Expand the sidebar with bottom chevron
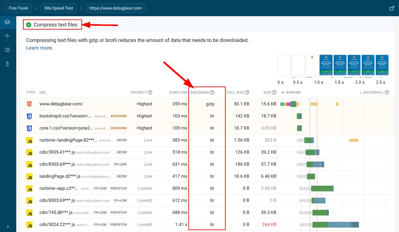The height and width of the screenshot is (232, 399). coord(8,227)
